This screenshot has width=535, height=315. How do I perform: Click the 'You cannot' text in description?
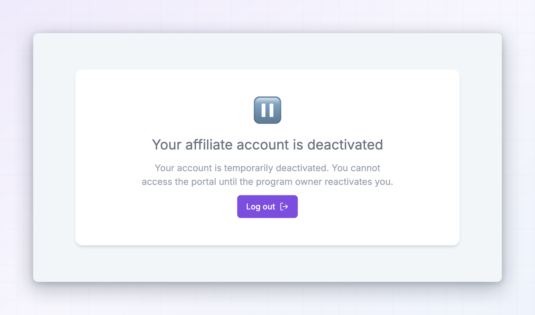[356, 168]
